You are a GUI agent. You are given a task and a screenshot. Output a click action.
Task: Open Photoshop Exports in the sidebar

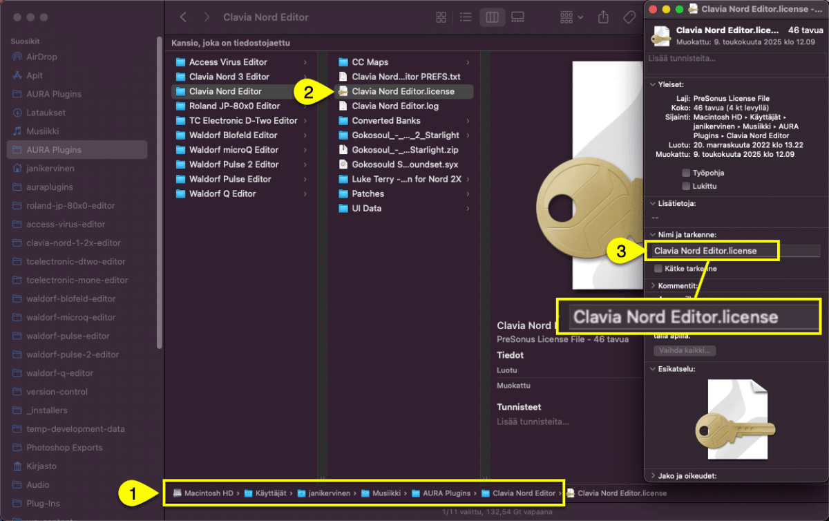pos(64,448)
